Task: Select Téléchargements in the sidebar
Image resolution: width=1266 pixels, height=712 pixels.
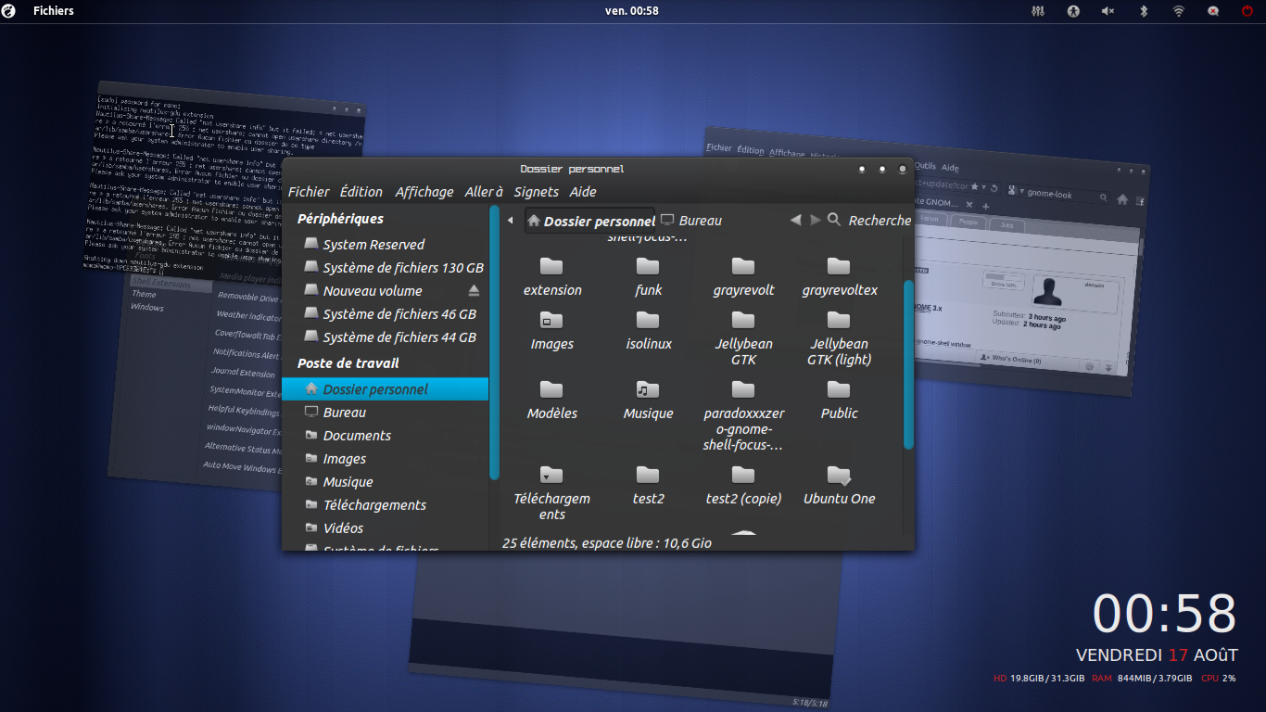Action: [385, 505]
